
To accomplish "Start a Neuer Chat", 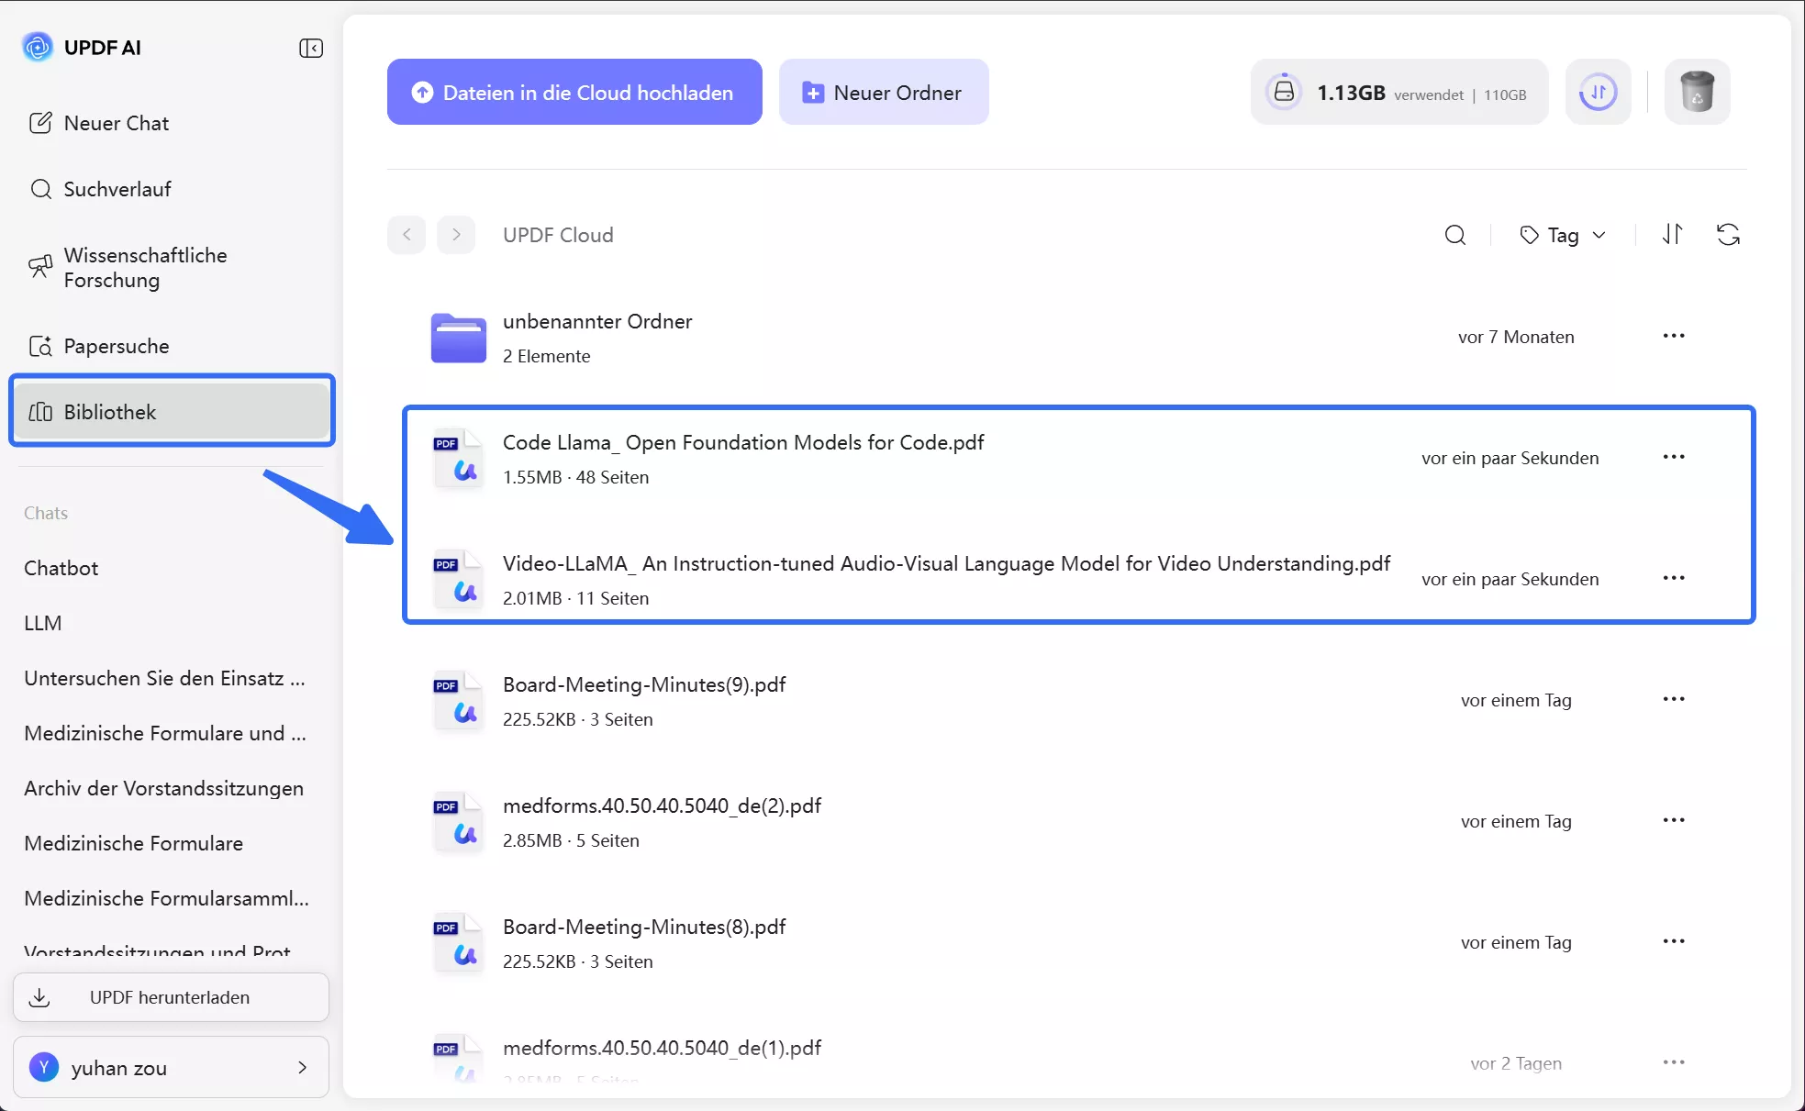I will tap(116, 123).
